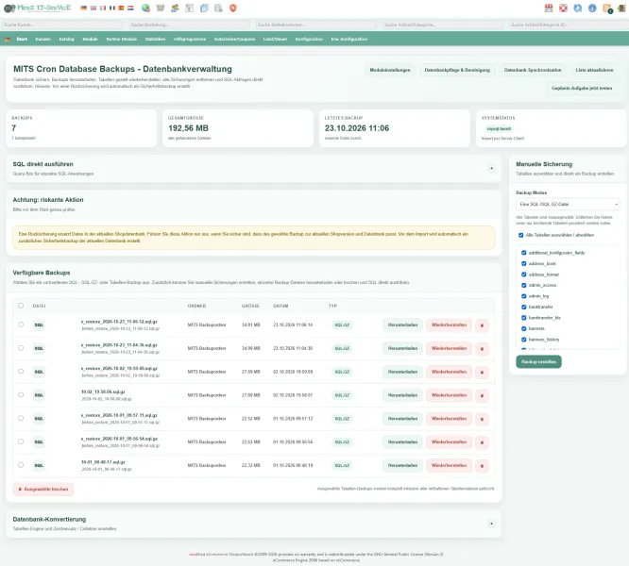Open Moduleinstellungen
The width and height of the screenshot is (629, 566).
pyautogui.click(x=390, y=70)
